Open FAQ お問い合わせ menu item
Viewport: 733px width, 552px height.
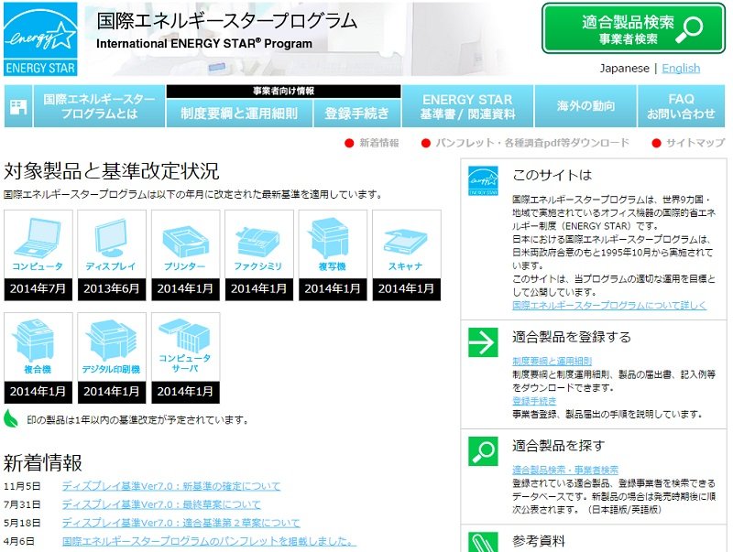[681, 106]
